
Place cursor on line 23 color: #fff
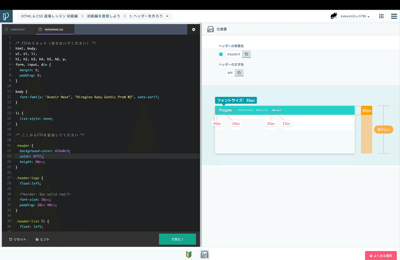coord(31,156)
